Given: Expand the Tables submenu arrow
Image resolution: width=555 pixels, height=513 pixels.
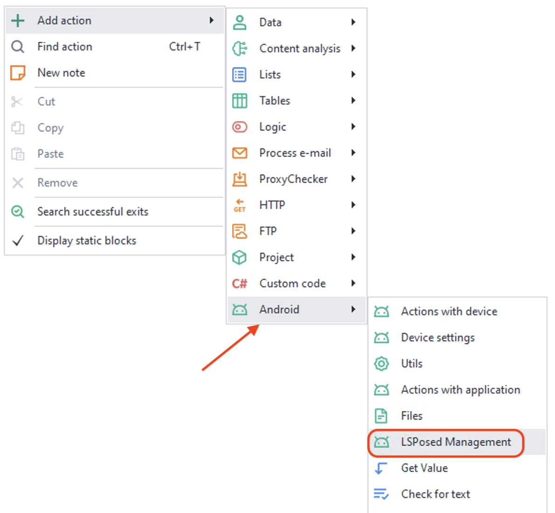Looking at the screenshot, I should coord(354,100).
